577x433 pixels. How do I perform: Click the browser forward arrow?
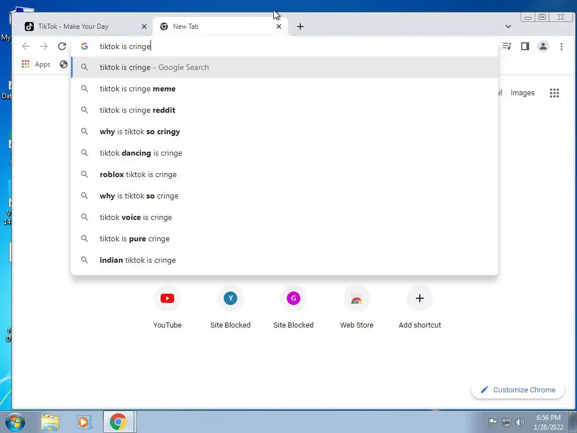44,46
